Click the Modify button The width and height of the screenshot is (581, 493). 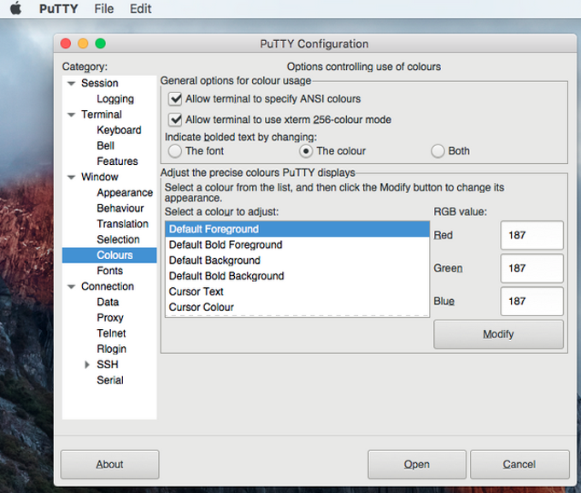pyautogui.click(x=498, y=334)
